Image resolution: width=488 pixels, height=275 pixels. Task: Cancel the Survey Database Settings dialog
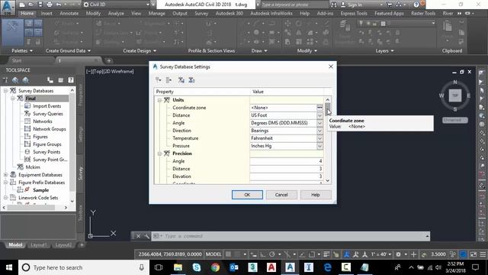pyautogui.click(x=281, y=195)
